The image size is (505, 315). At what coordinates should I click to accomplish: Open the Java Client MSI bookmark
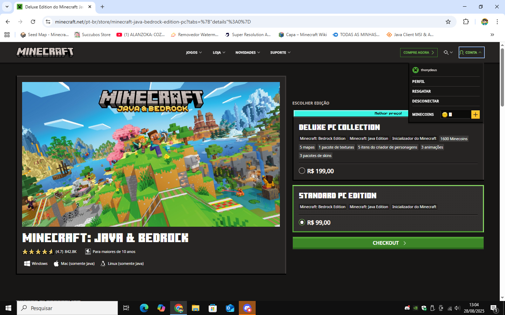[x=410, y=35]
